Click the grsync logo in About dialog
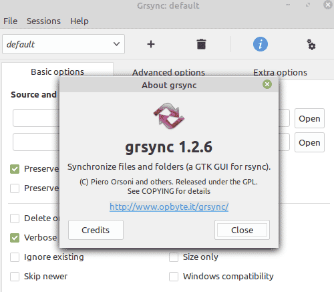 pos(169,116)
